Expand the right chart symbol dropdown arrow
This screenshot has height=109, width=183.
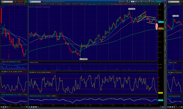click(180, 2)
